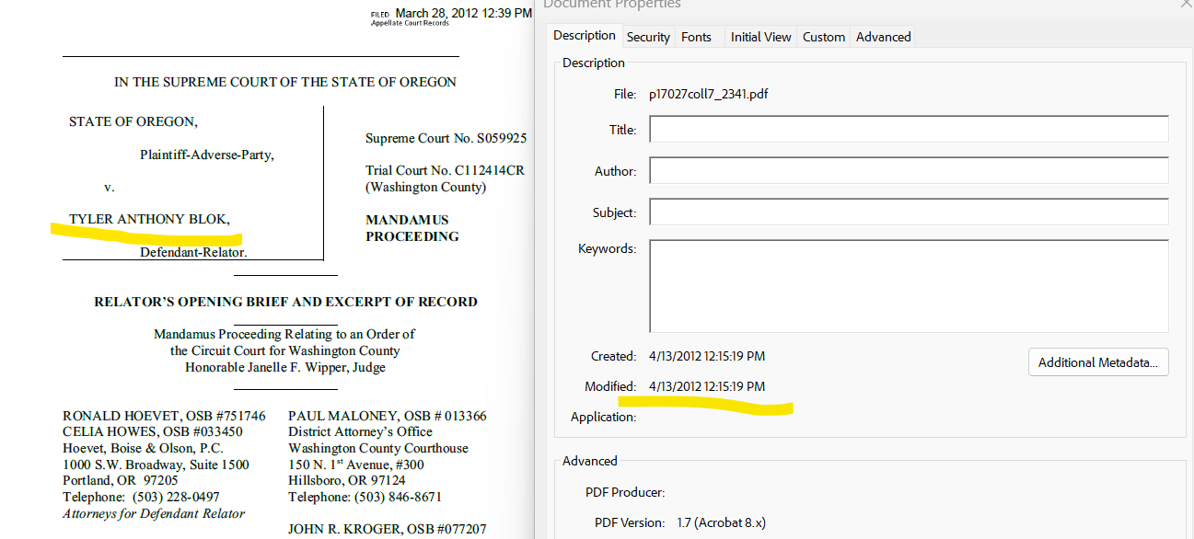Select the Initial View tab
The image size is (1194, 539).
click(x=760, y=36)
